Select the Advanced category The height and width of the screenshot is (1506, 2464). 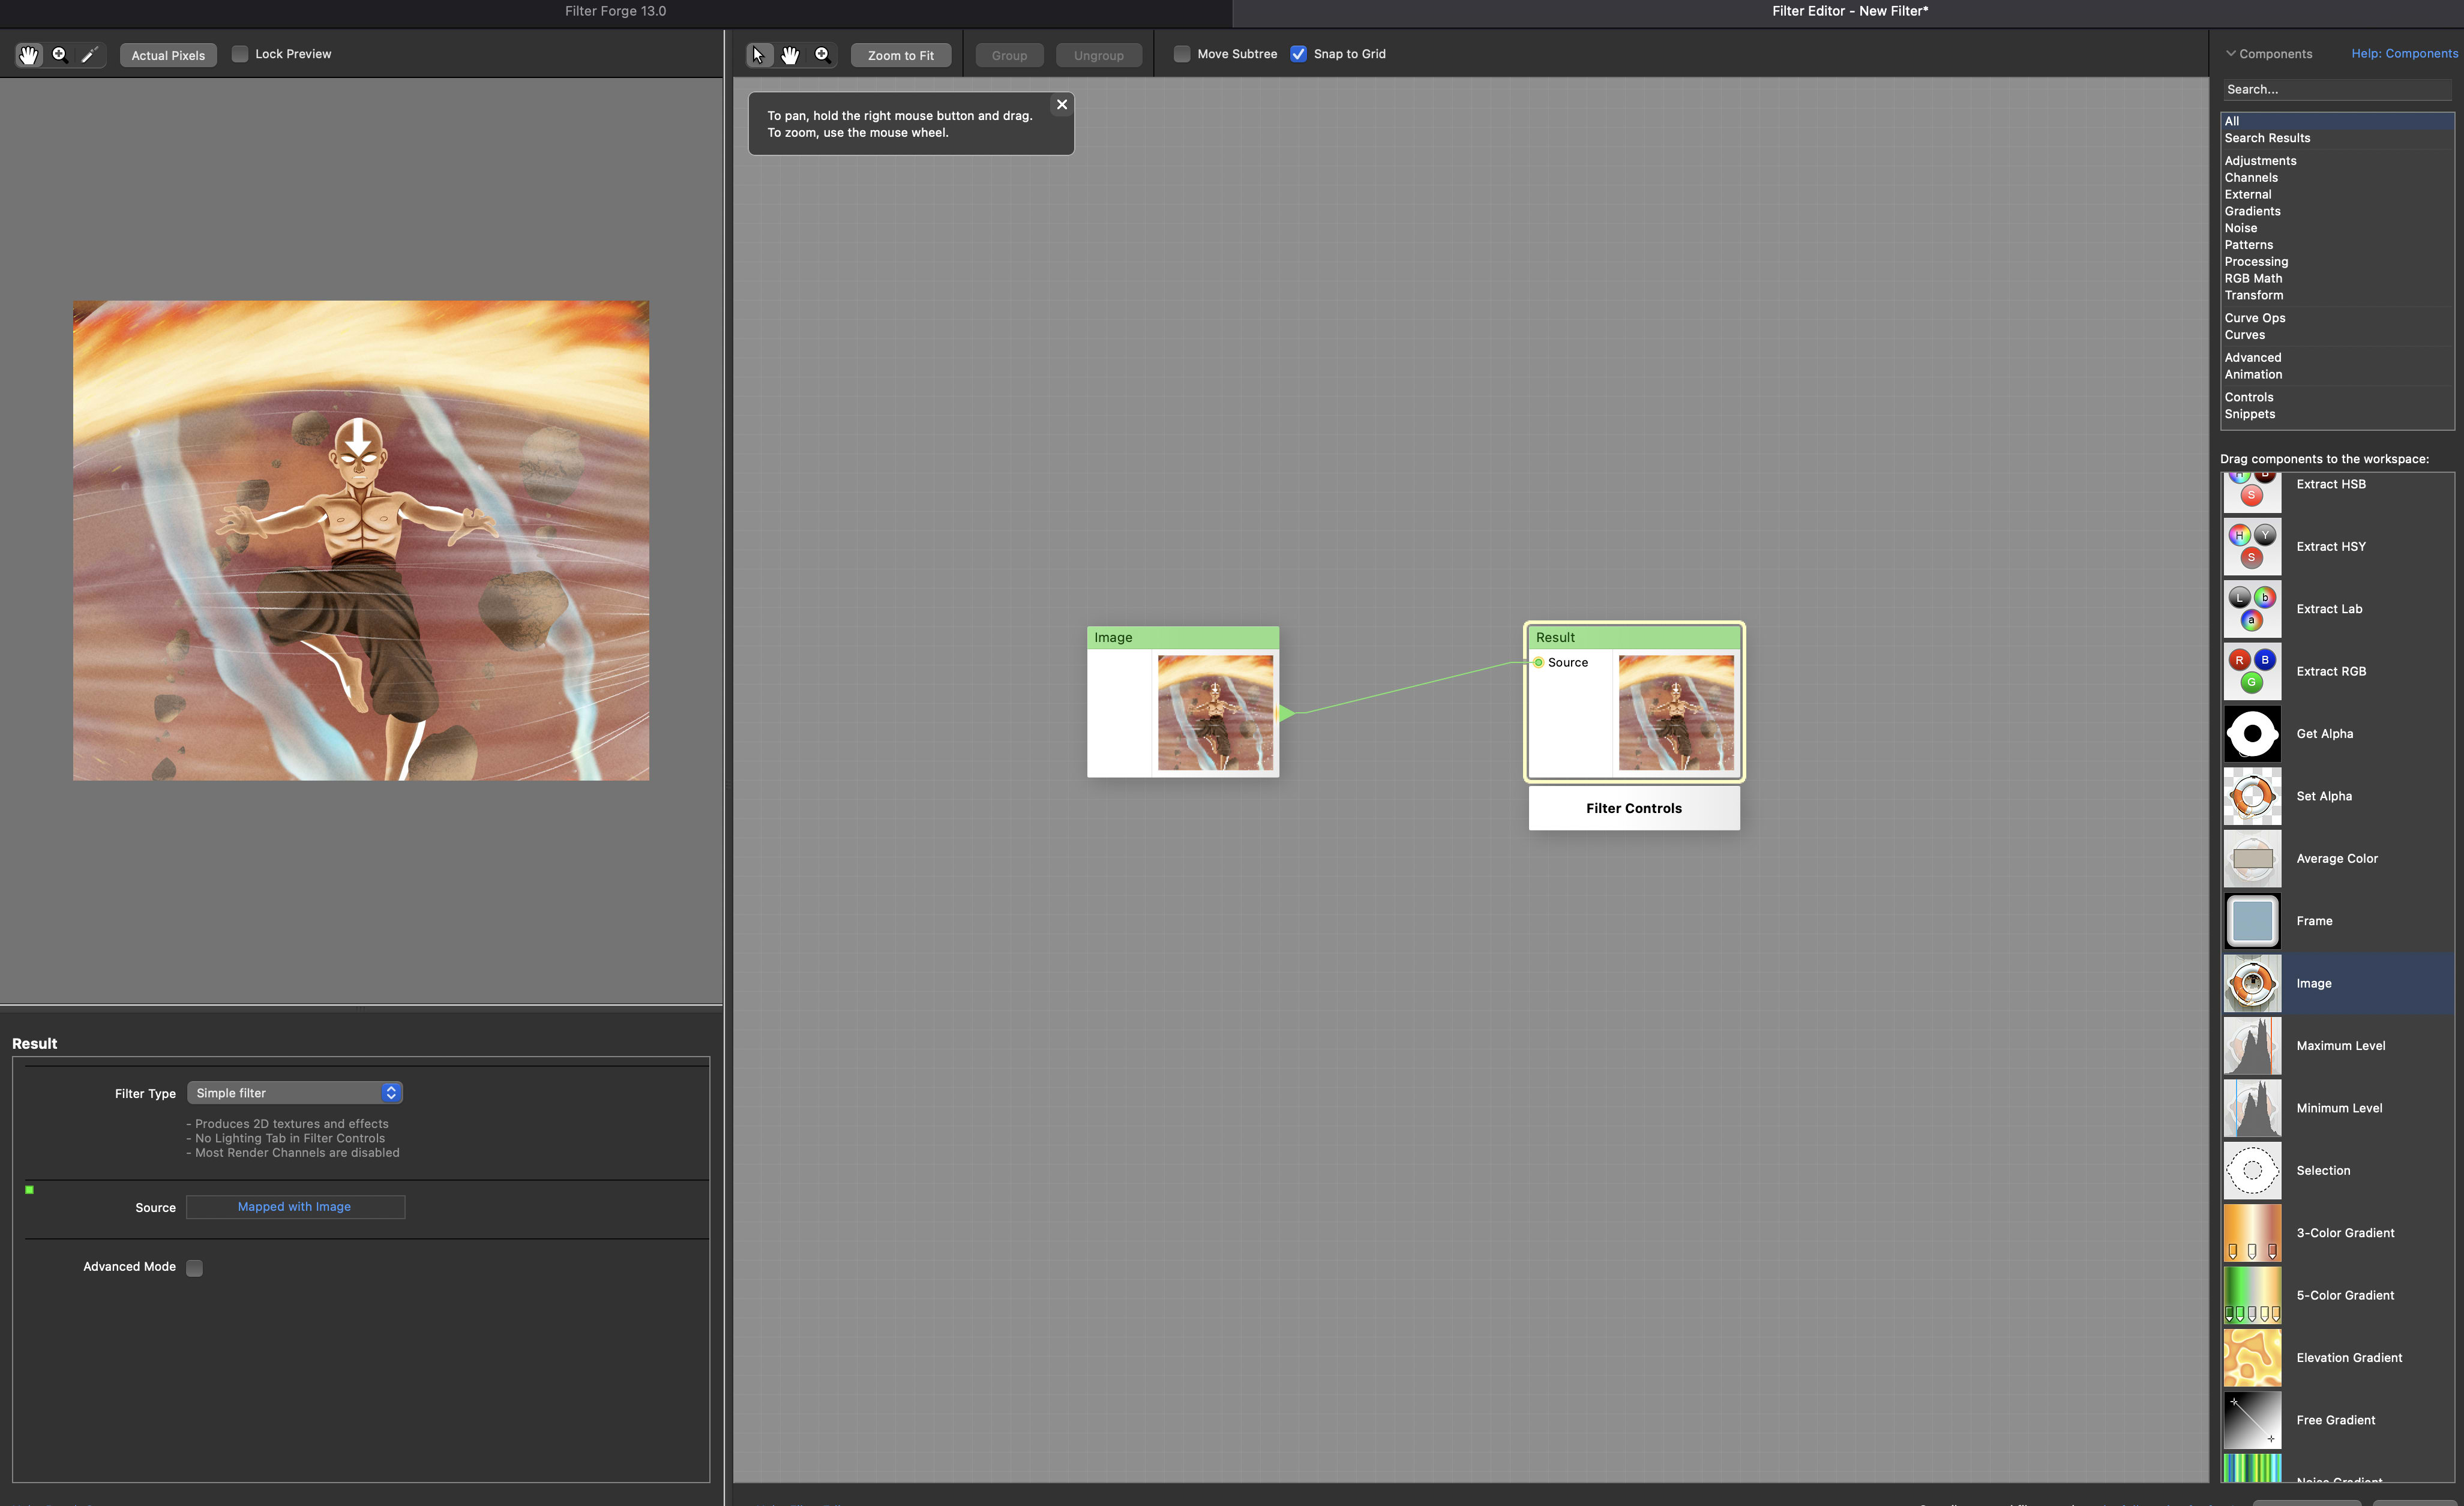(2337, 358)
